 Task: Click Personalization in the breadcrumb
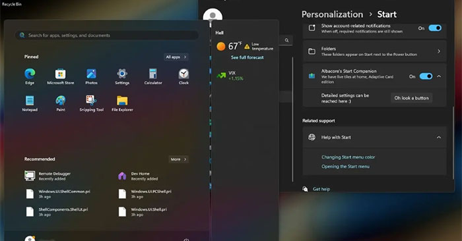(332, 14)
